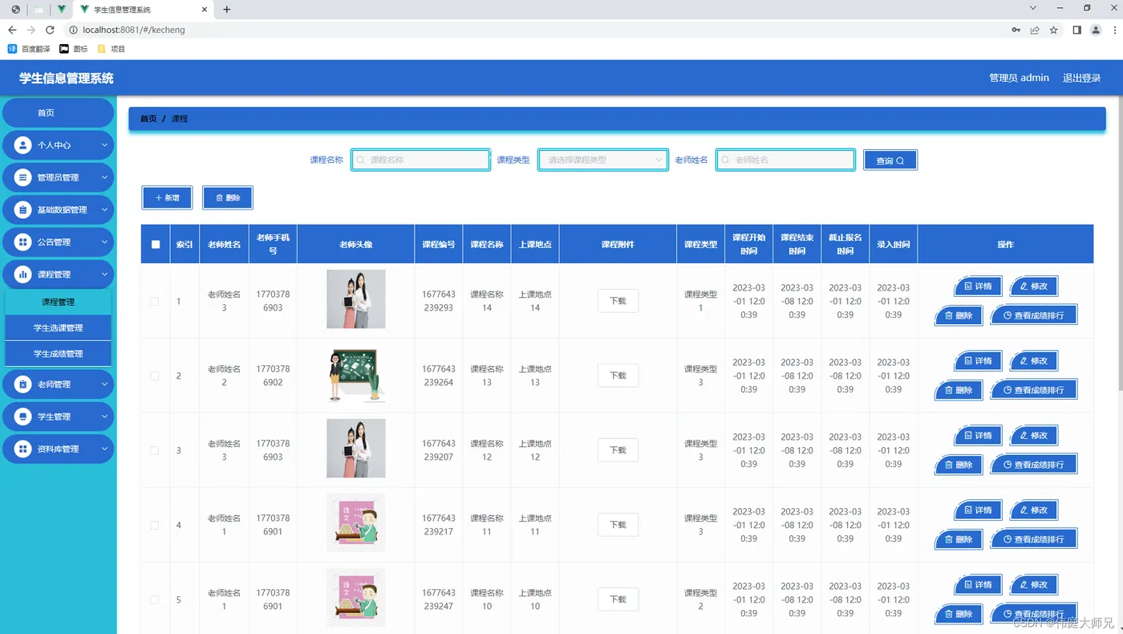Click the 老师姓名 search input field
Image resolution: width=1123 pixels, height=634 pixels.
pyautogui.click(x=785, y=161)
